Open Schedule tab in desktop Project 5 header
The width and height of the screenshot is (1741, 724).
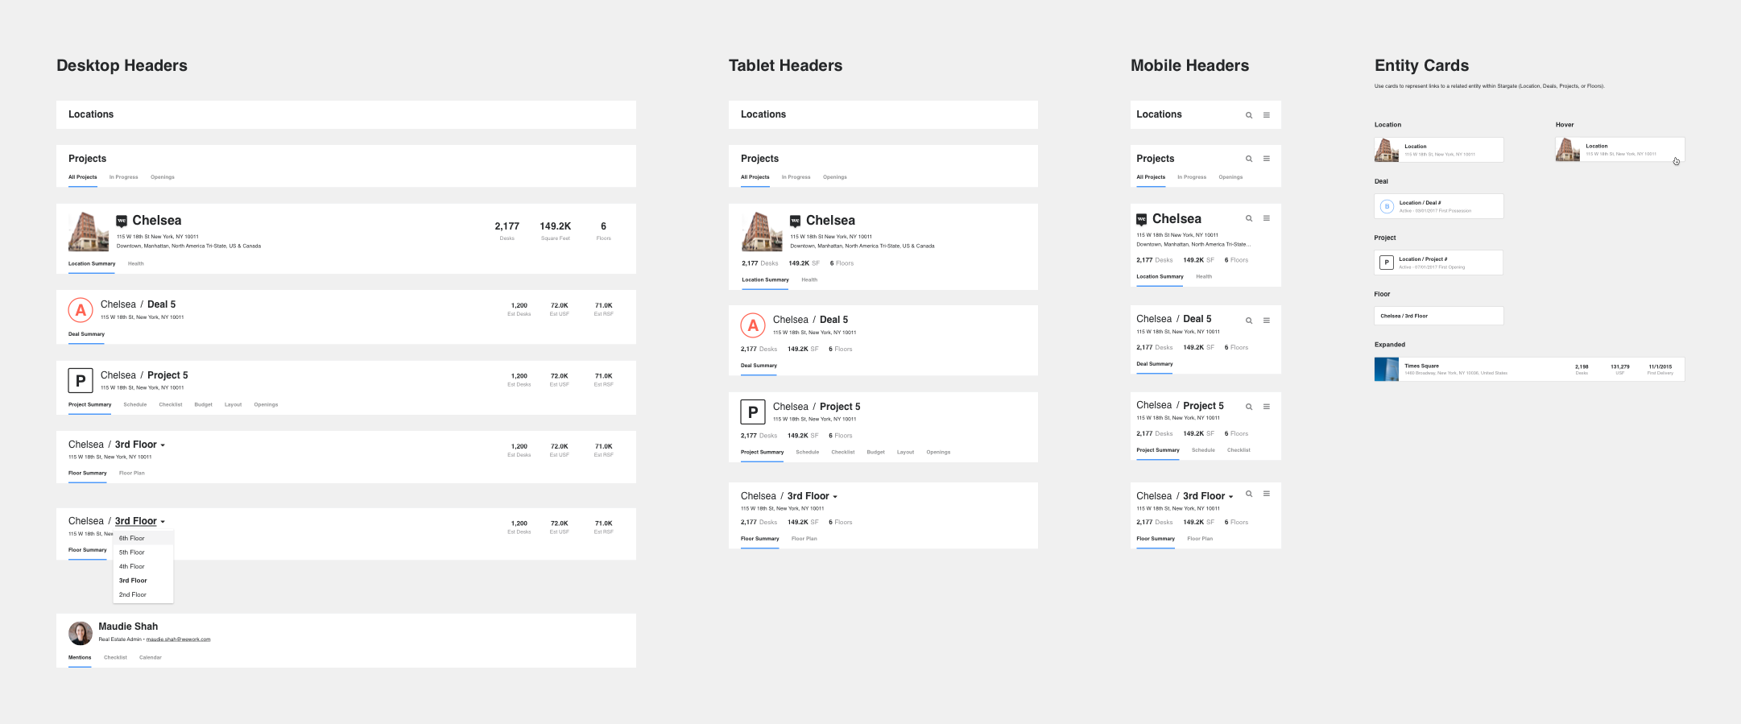(135, 404)
